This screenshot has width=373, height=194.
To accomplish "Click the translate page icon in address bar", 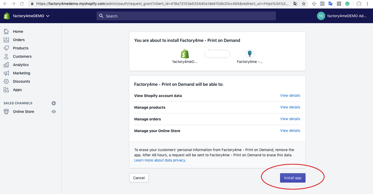I will pyautogui.click(x=295, y=4).
